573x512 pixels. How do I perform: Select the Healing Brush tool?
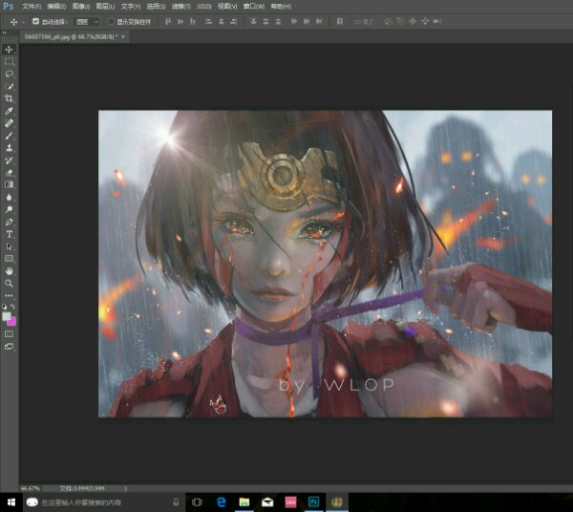pos(9,123)
